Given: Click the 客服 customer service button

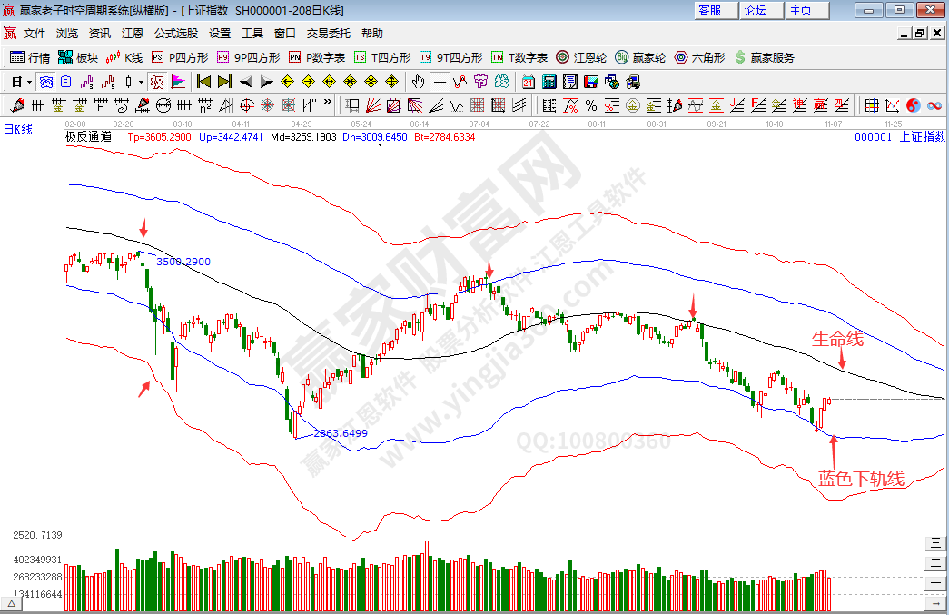Looking at the screenshot, I should pyautogui.click(x=710, y=10).
